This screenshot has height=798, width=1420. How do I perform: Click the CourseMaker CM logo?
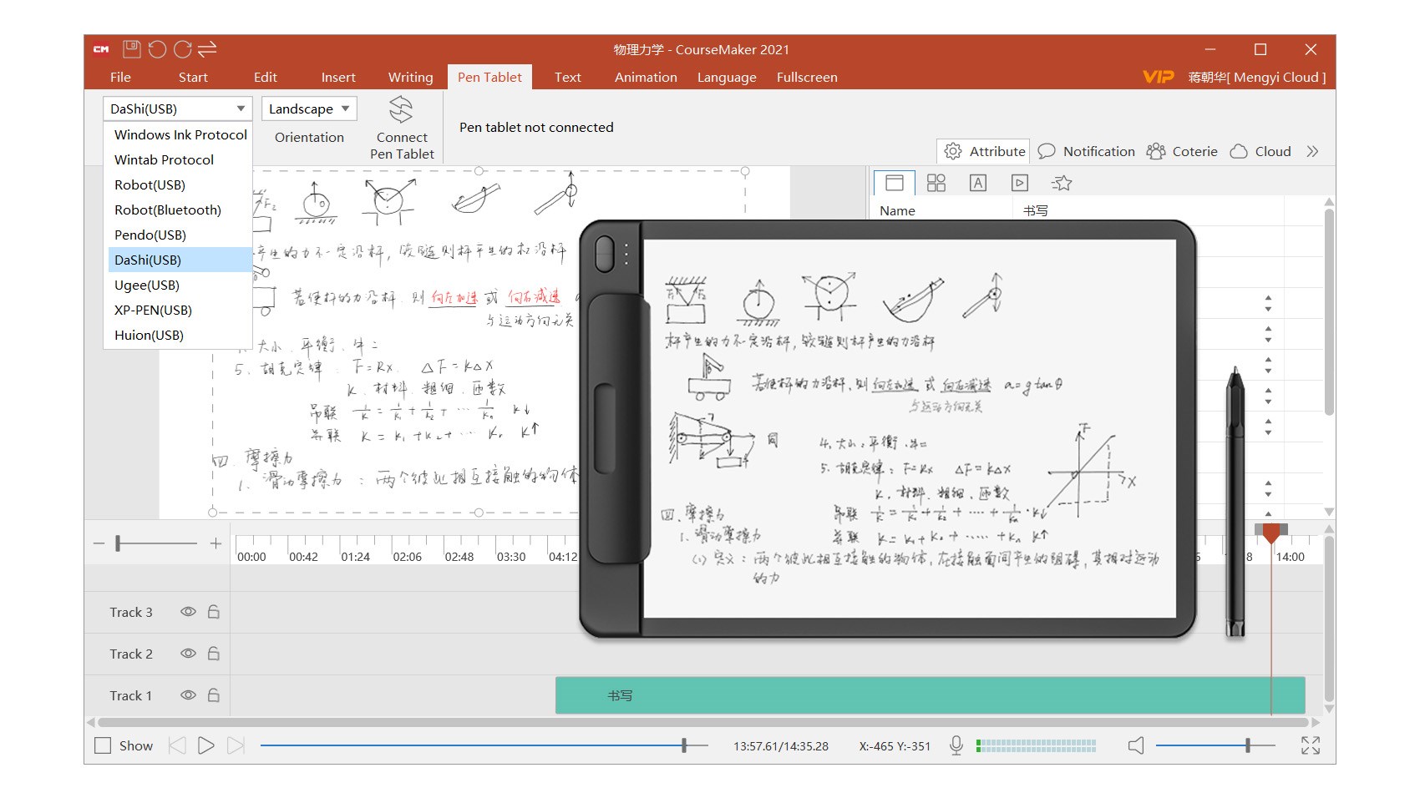(x=101, y=49)
